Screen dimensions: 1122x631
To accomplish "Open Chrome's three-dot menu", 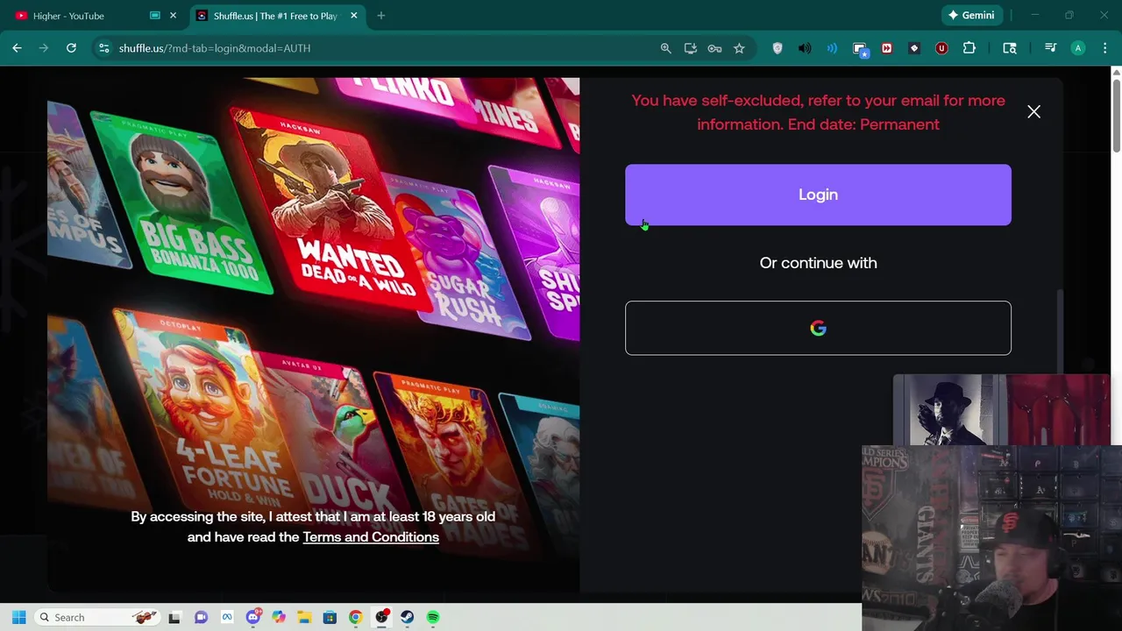I will coord(1105,48).
